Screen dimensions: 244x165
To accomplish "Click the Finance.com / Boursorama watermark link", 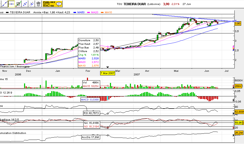I will click(x=14, y=66).
